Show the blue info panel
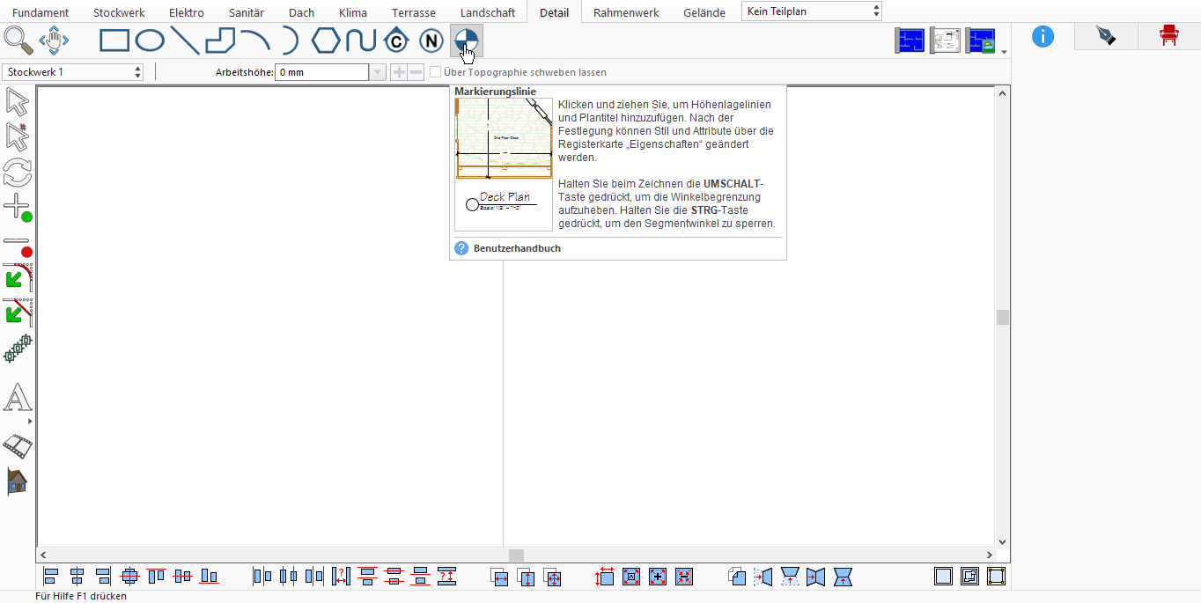Screen dimensions: 1201x603 (1043, 35)
